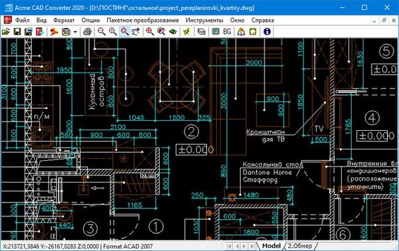Viewport: 399px width, 251px height.
Task: Open the Окно menu
Action: [237, 21]
